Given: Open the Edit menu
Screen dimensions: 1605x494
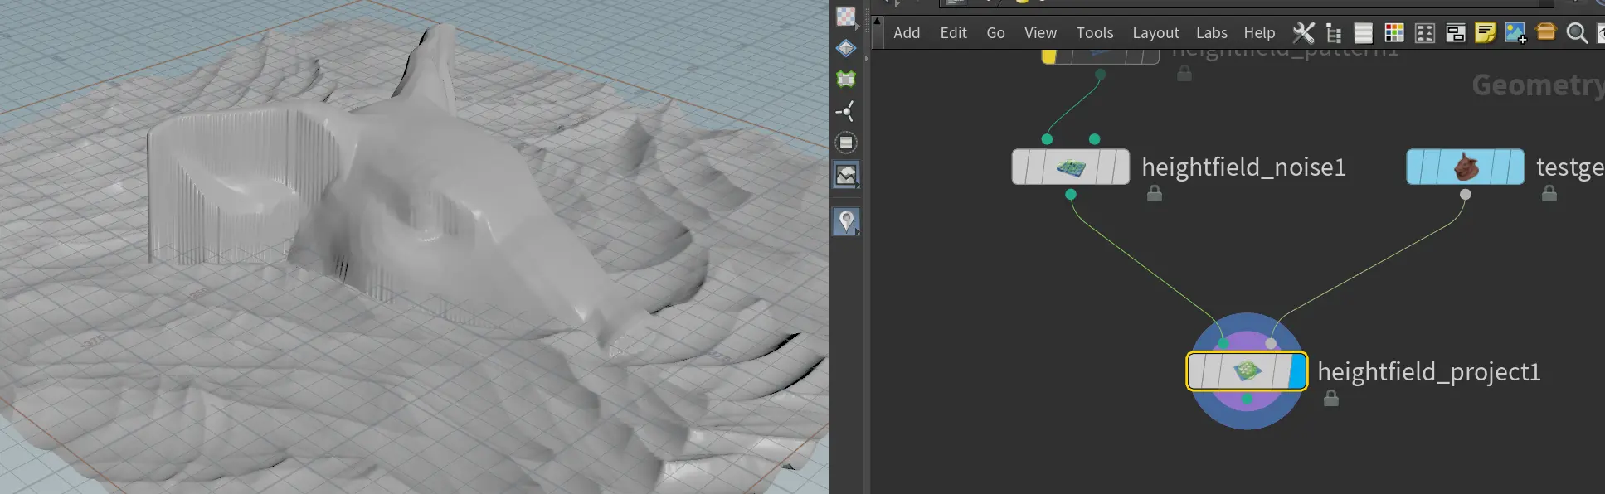Looking at the screenshot, I should 953,32.
